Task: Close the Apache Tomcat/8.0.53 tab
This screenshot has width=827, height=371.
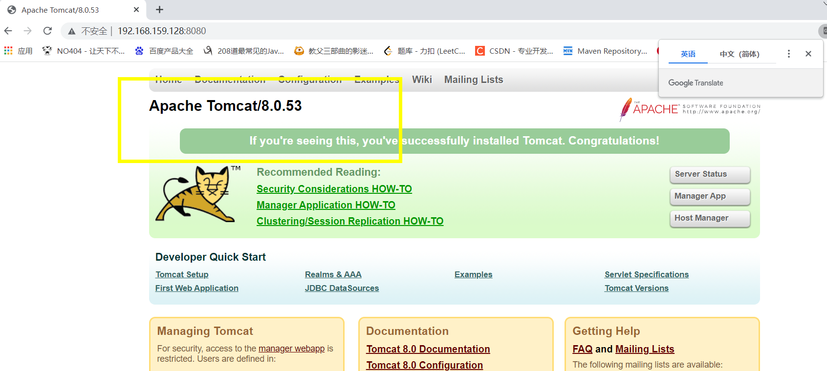Action: [136, 9]
